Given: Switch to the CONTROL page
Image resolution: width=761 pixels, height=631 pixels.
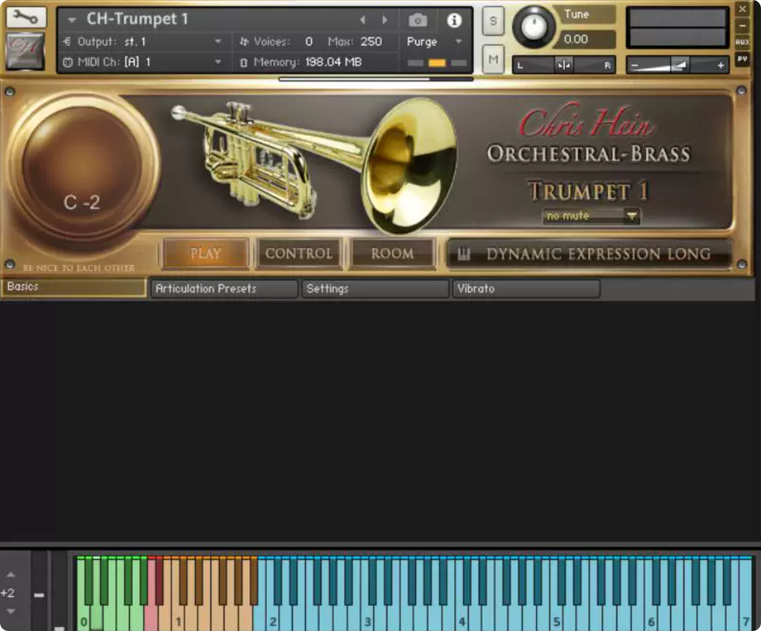Looking at the screenshot, I should [x=299, y=254].
